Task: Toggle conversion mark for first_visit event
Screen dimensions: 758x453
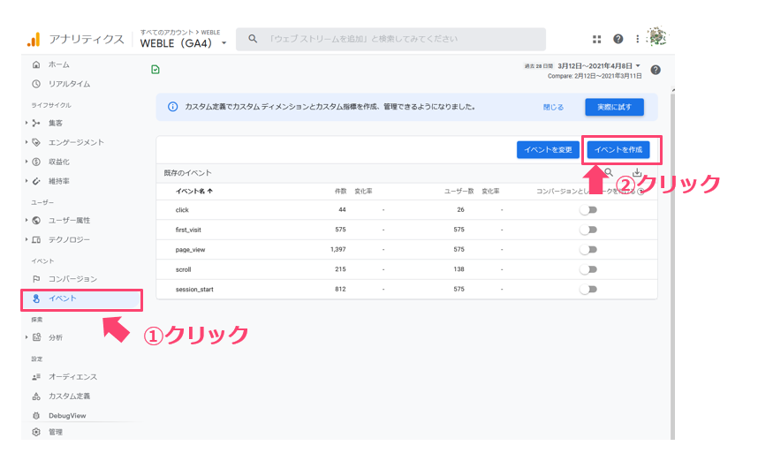Action: click(588, 230)
